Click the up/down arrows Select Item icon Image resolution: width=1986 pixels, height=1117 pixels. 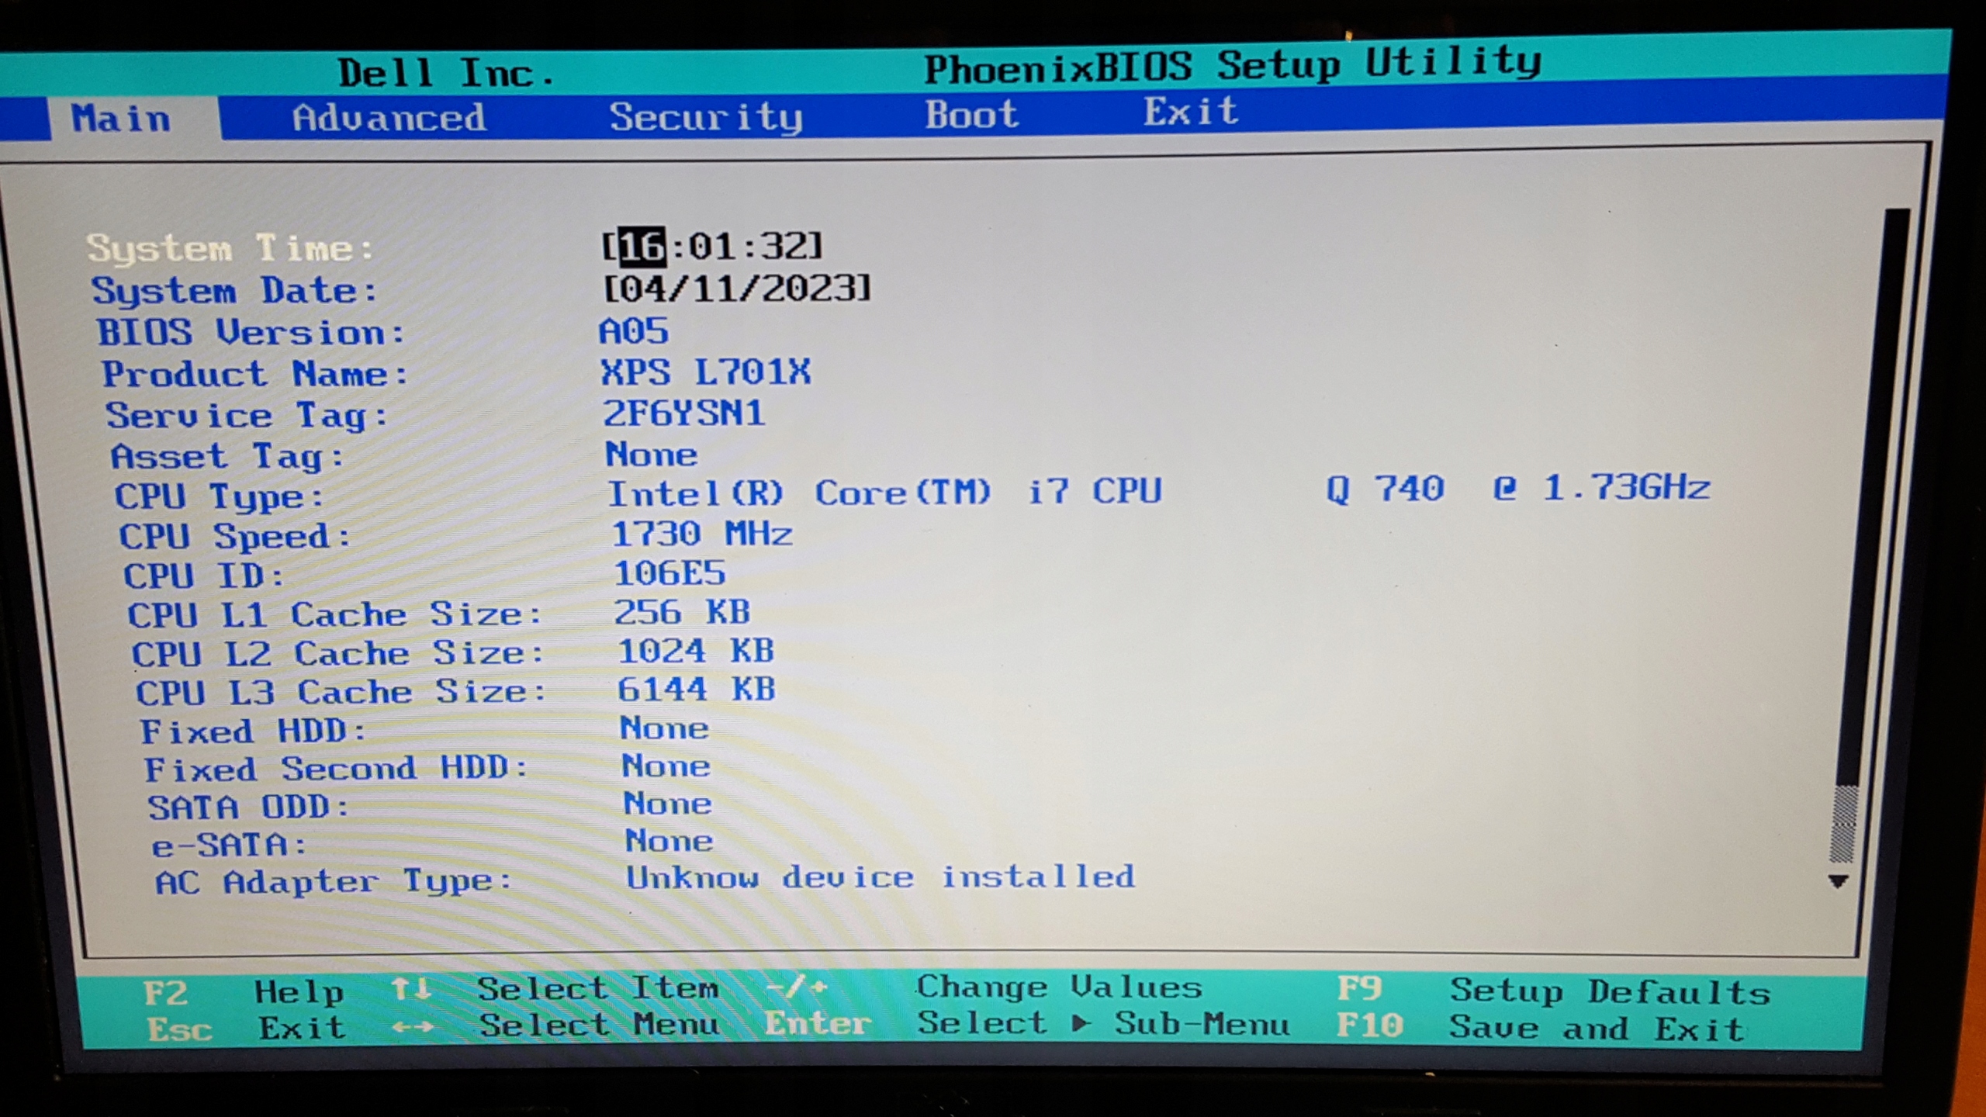pyautogui.click(x=410, y=989)
